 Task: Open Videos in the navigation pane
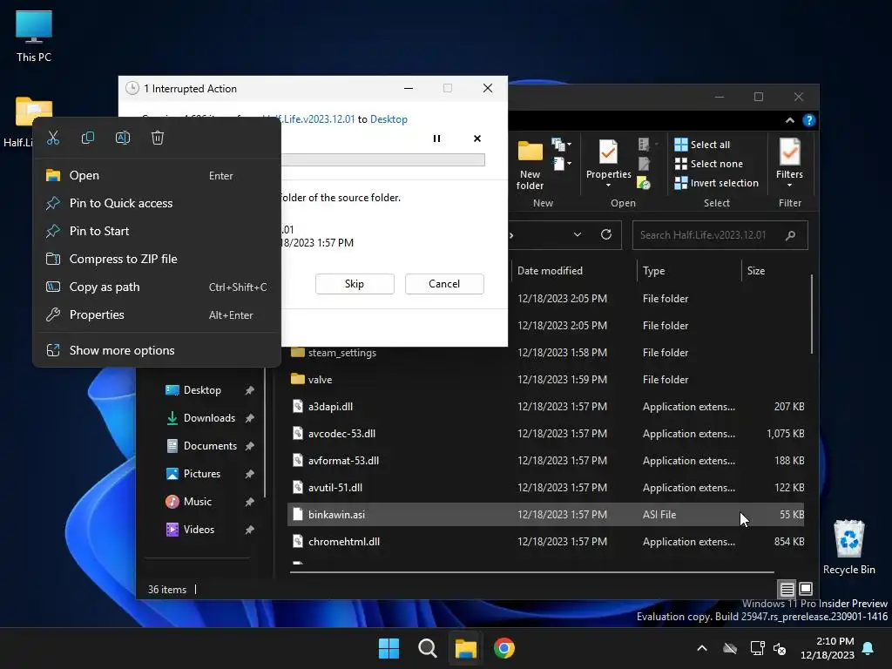point(199,530)
